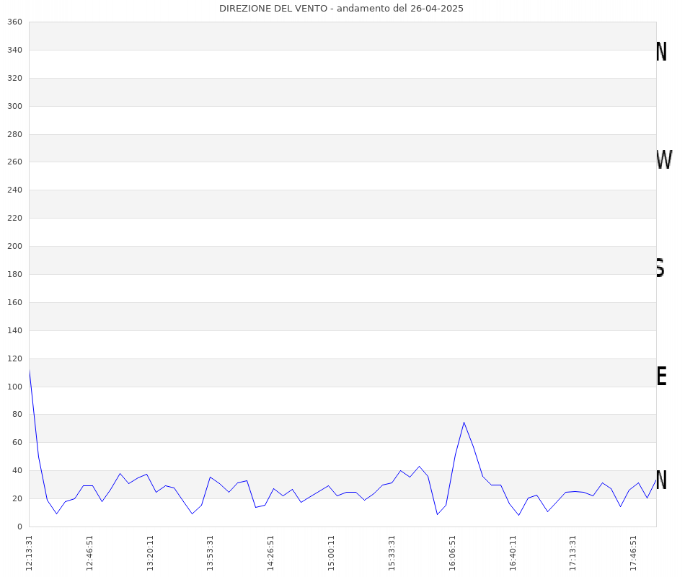Click the line's starting point above 100
This screenshot has width=685, height=577.
click(x=30, y=370)
